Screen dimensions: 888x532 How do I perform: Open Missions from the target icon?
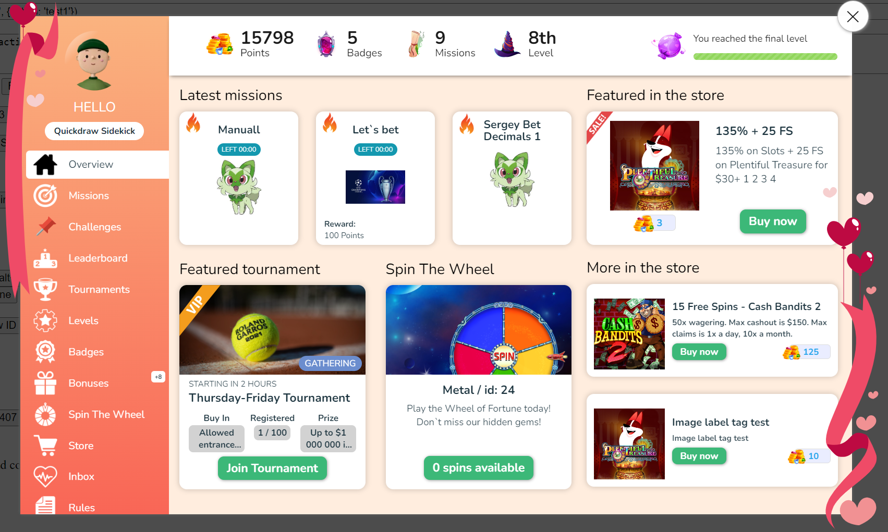[x=45, y=195]
